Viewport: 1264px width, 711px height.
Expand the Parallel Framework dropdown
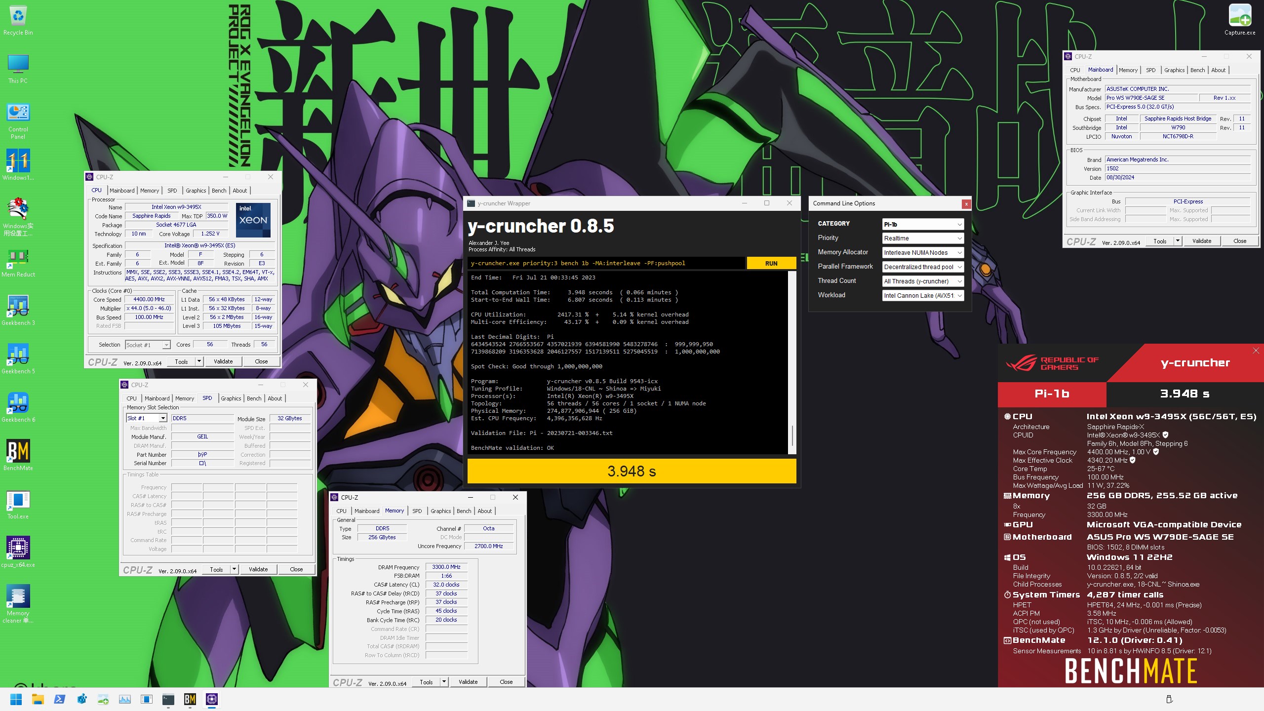coord(923,267)
